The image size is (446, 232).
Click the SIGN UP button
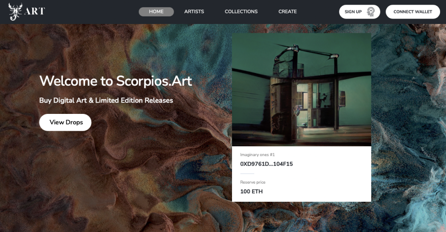360,12
